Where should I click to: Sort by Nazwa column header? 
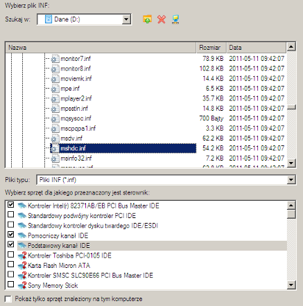pos(101,48)
